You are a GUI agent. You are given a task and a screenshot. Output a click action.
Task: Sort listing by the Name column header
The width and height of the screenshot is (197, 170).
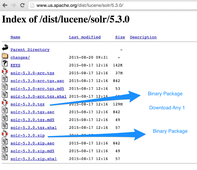15,37
